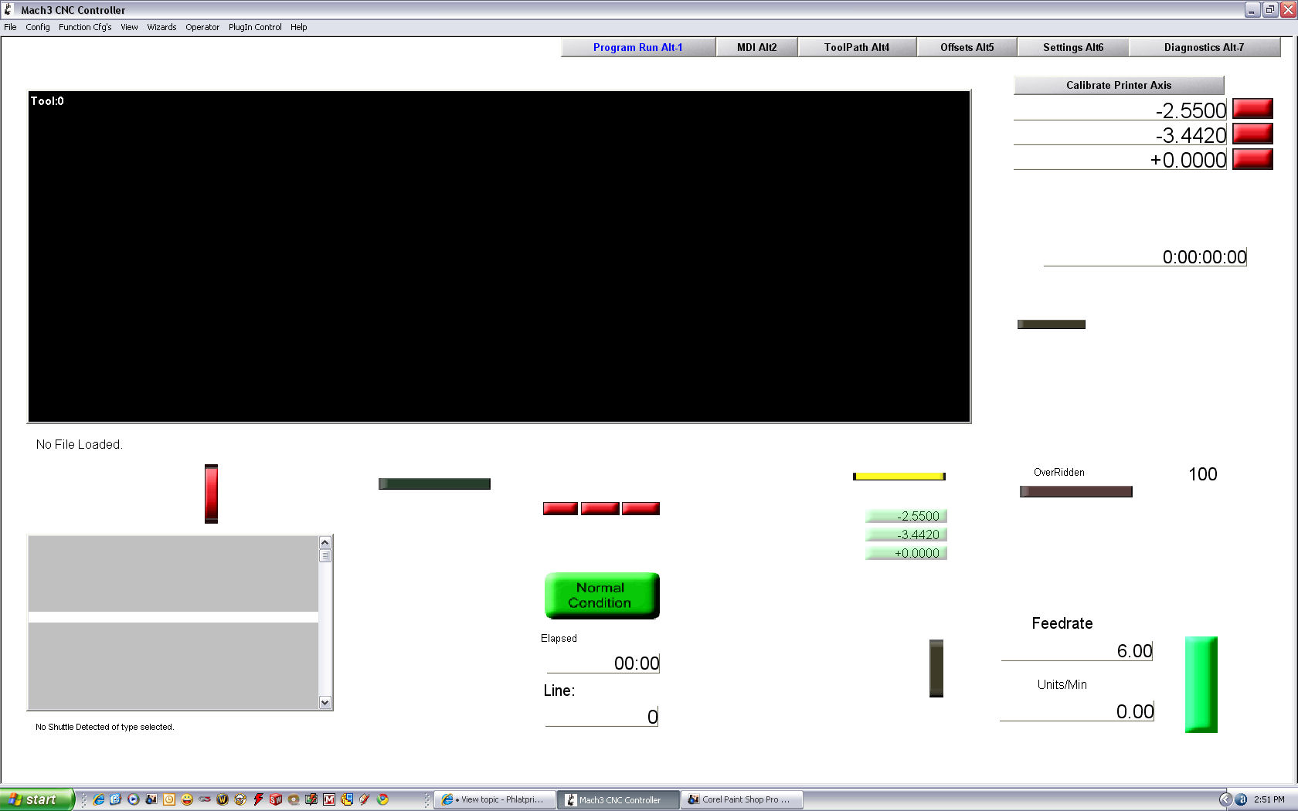Screen dimensions: 1298x811
Task: Switch to the MDI Alt2 screen tab
Action: (756, 47)
